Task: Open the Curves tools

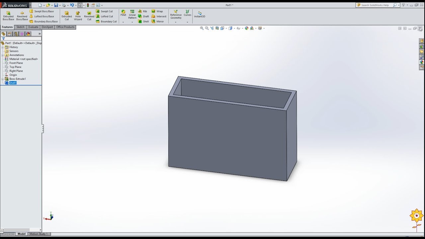Action: [x=187, y=13]
